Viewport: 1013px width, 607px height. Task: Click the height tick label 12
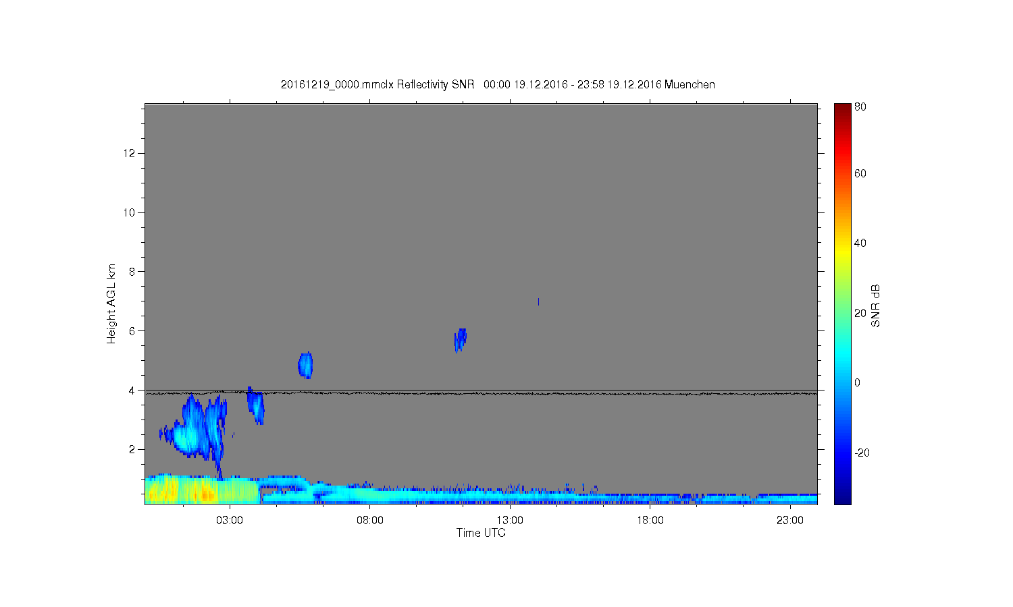click(x=130, y=153)
